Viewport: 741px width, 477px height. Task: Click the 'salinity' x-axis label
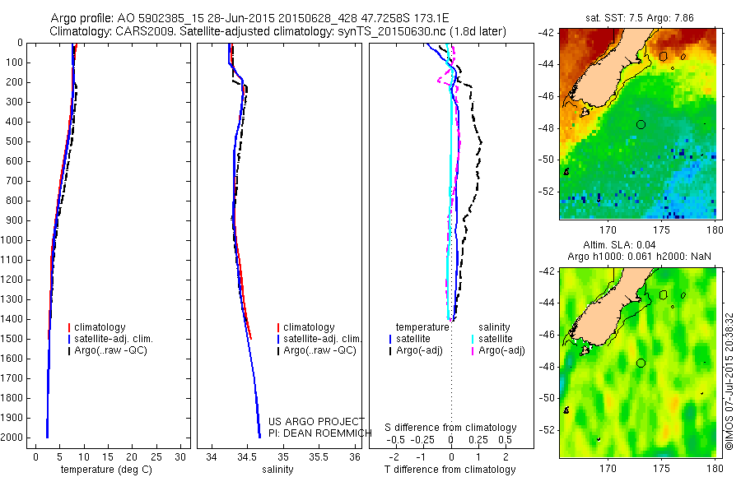click(278, 470)
